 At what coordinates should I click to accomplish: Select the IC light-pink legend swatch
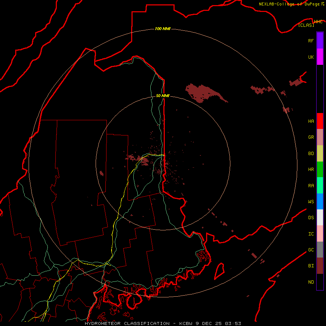point(320,234)
